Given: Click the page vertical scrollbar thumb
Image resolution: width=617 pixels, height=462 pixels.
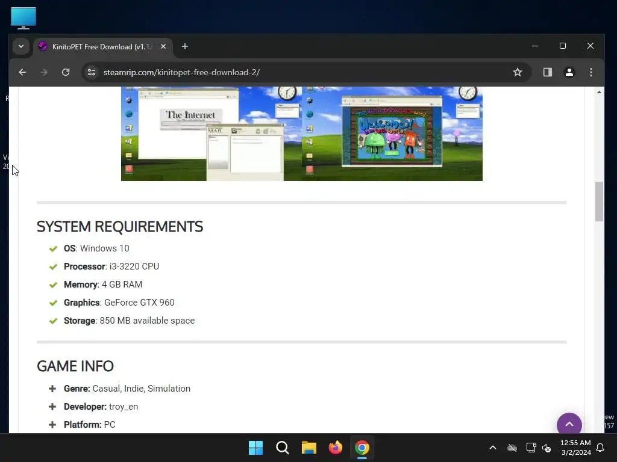Looking at the screenshot, I should click(599, 202).
